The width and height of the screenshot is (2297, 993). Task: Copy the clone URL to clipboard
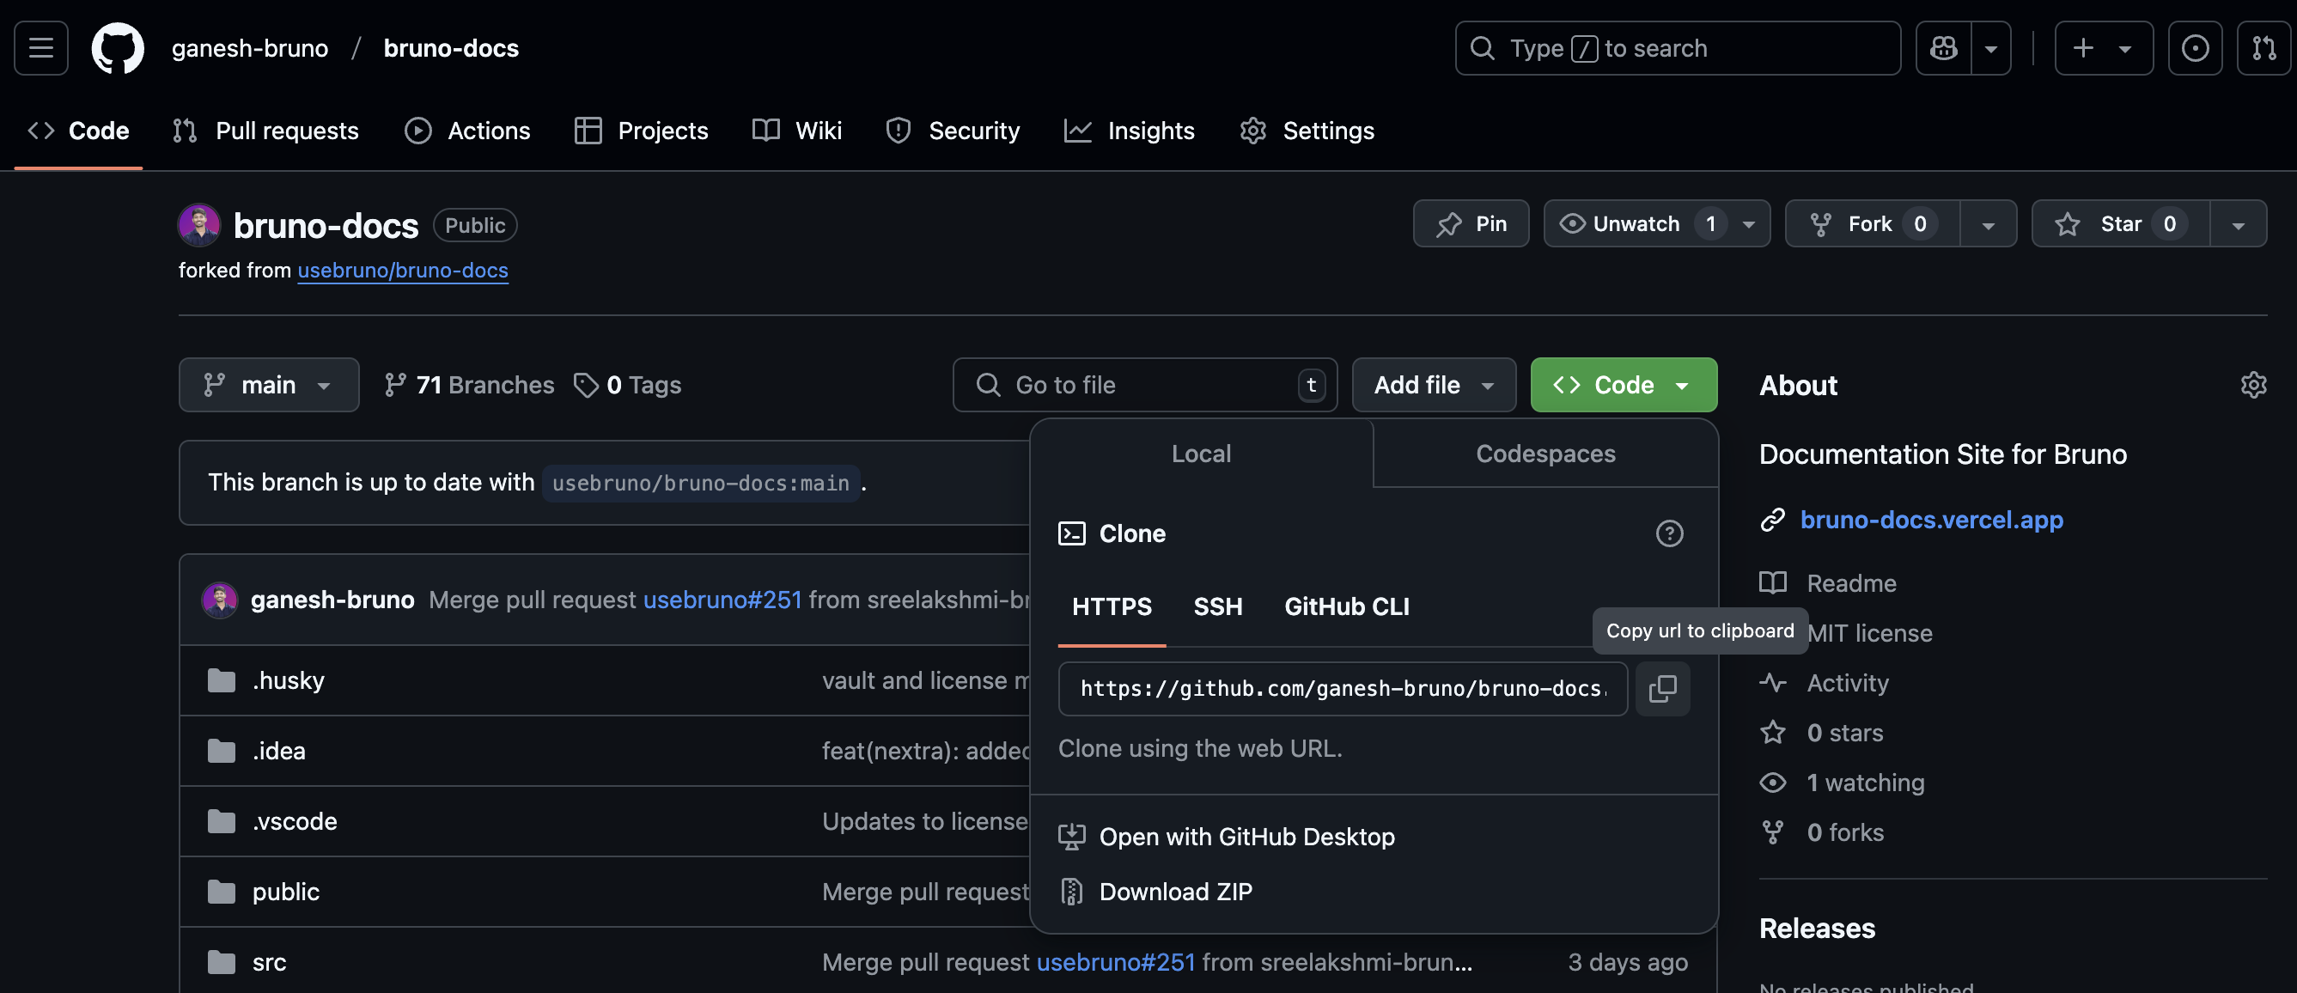tap(1662, 688)
